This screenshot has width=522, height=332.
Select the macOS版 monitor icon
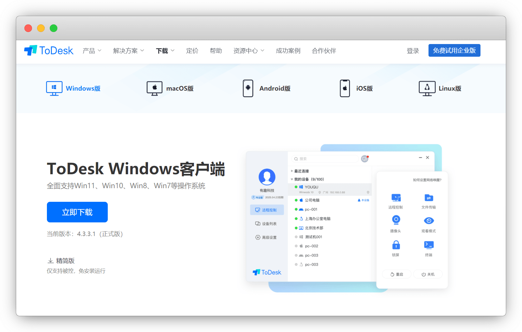point(154,88)
